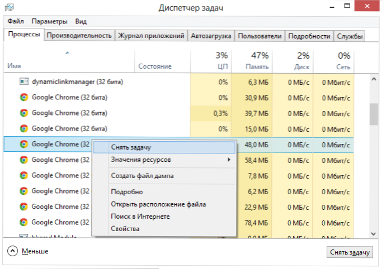Click Chrome icon in the 6,2 МБ row
This screenshot has width=382, height=269.
coord(24,191)
